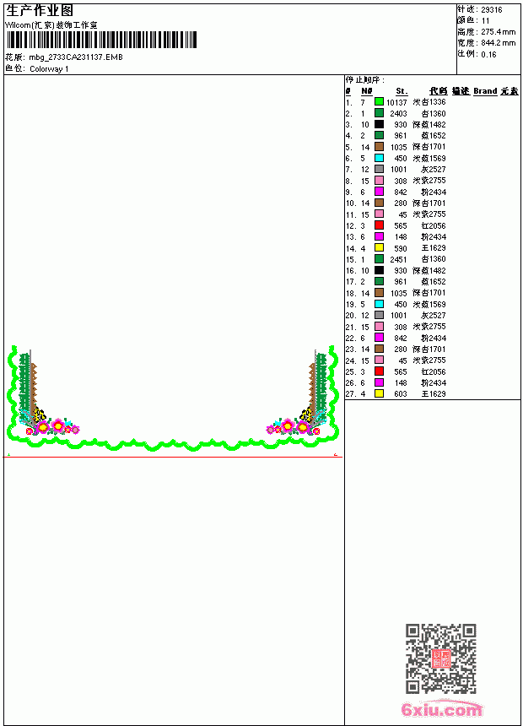This screenshot has height=726, width=523.
Task: Select the yellow swatch in row 14
Action: pos(379,247)
